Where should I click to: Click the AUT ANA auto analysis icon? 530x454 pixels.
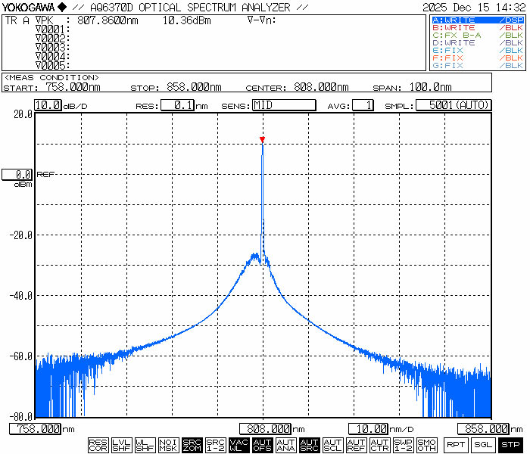pos(285,445)
